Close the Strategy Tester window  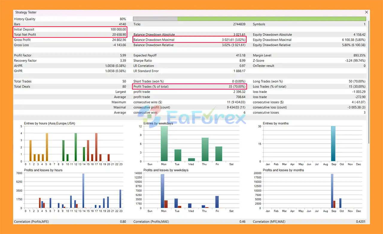pyautogui.click(x=366, y=12)
